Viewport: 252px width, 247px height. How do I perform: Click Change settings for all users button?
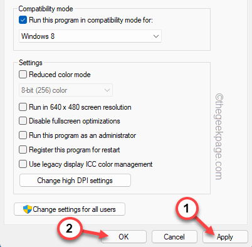(x=70, y=209)
